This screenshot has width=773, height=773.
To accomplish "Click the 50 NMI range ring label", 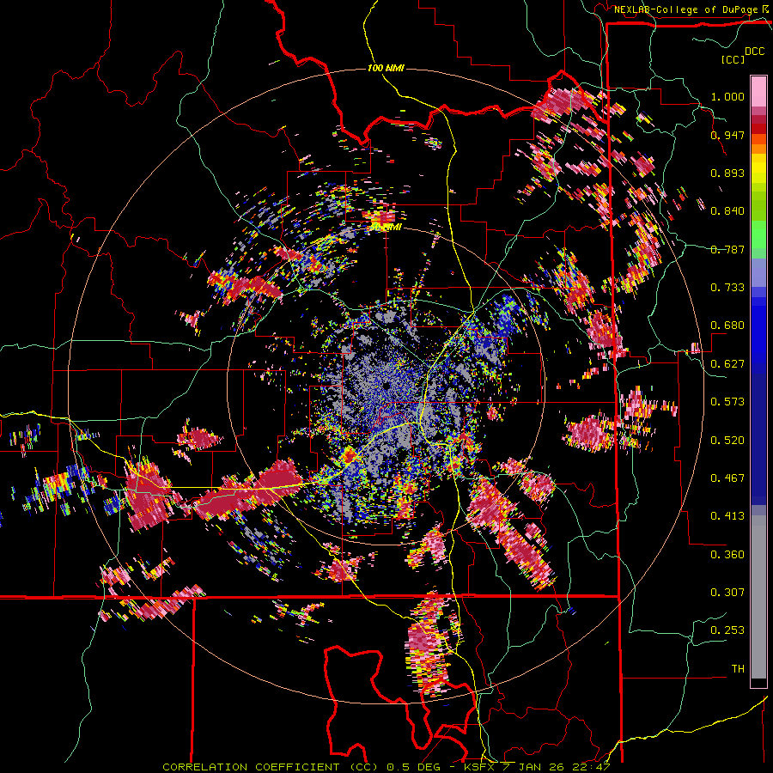I will tap(386, 228).
